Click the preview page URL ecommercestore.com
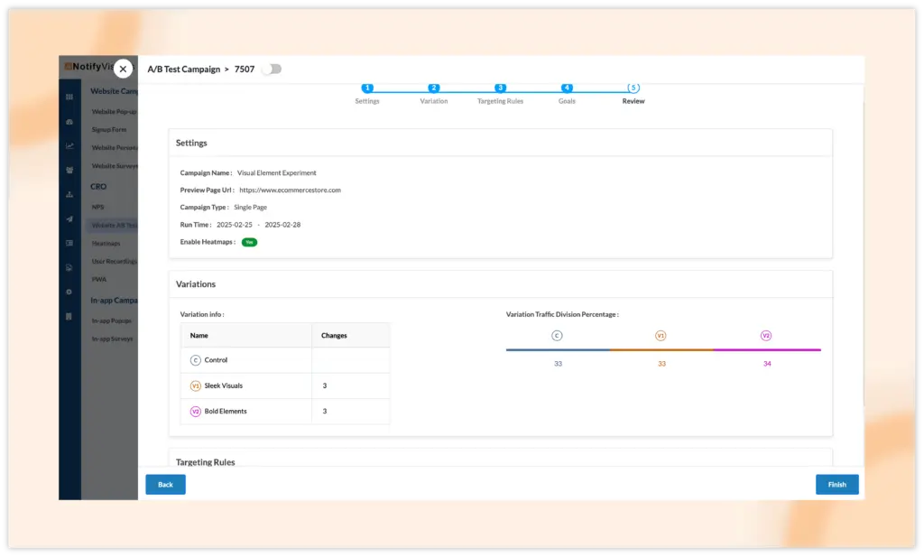The width and height of the screenshot is (924, 557). (290, 190)
